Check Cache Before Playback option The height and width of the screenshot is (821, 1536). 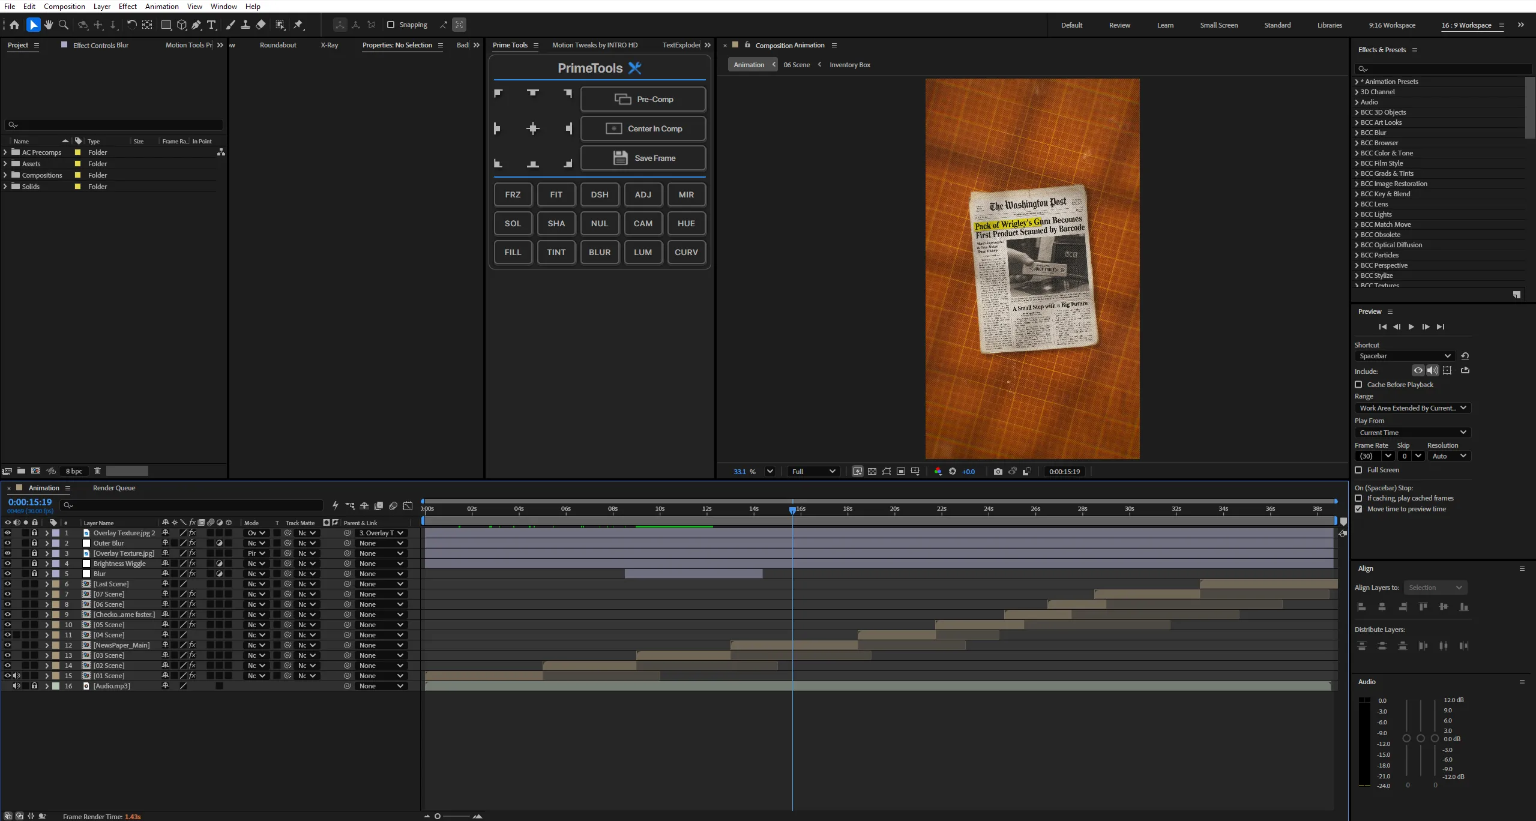[1359, 385]
